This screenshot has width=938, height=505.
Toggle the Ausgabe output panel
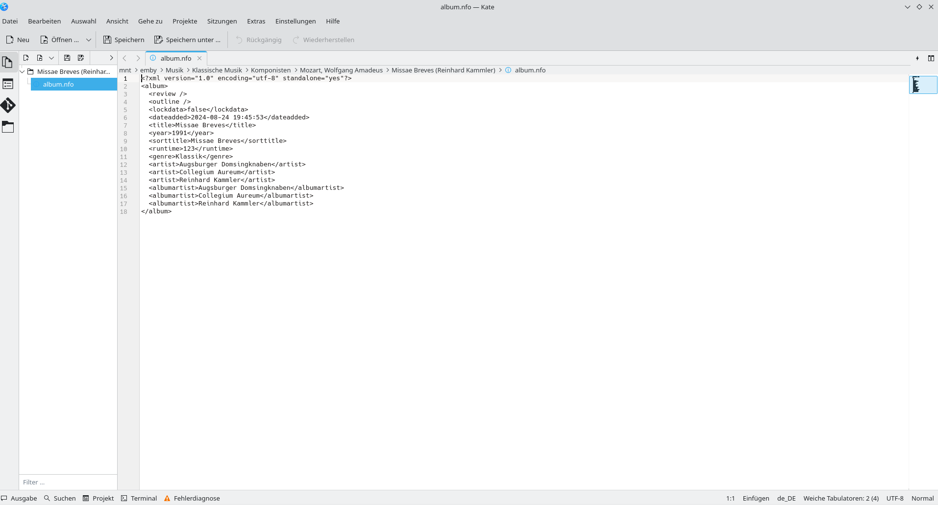[19, 498]
